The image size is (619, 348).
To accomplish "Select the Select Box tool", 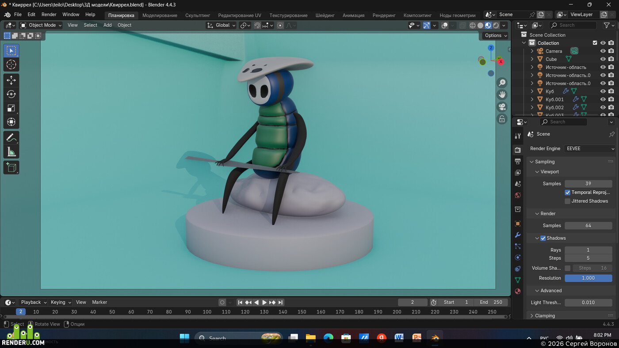I will click(11, 51).
